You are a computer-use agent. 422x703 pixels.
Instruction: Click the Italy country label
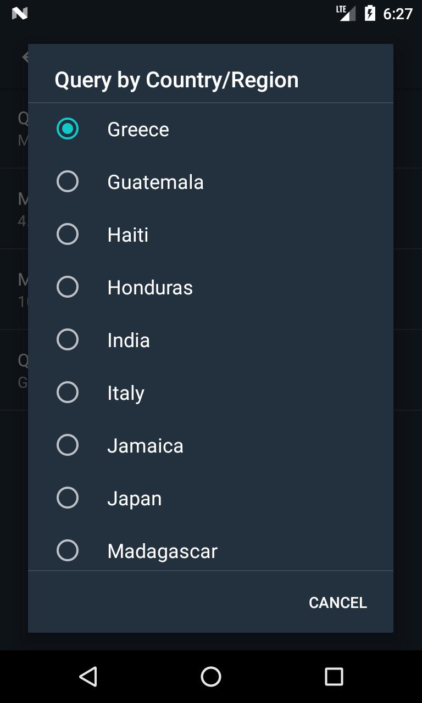click(126, 393)
